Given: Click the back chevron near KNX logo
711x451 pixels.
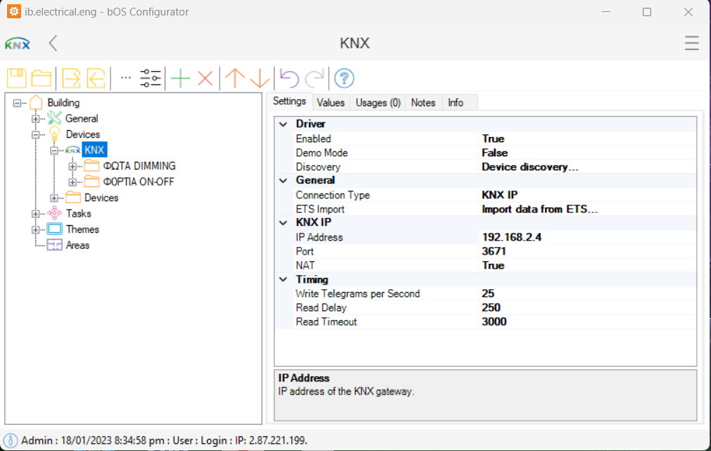Looking at the screenshot, I should pyautogui.click(x=53, y=44).
